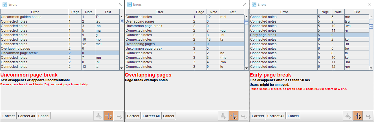Cancel the Early page break errors window
The width and height of the screenshot is (374, 122).
293,116
